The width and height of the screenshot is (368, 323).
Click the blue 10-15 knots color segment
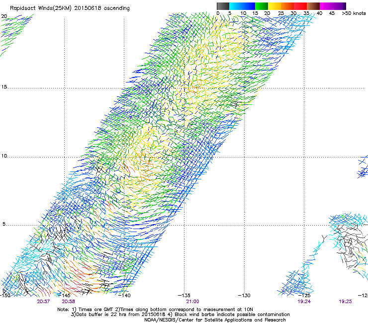tap(249, 6)
